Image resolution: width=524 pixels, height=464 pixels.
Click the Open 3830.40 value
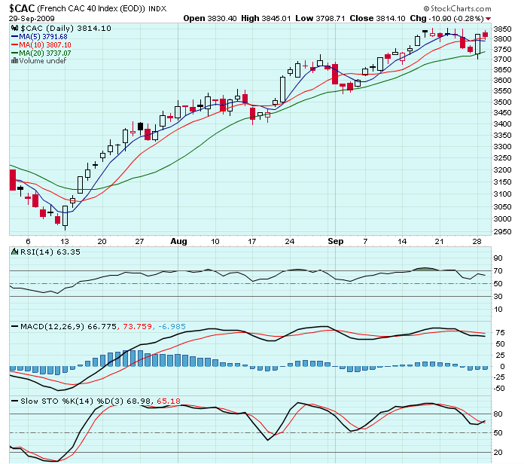click(210, 18)
